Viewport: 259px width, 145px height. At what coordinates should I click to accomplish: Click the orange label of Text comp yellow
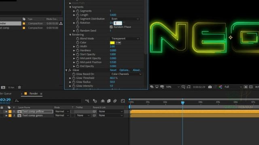10,112
